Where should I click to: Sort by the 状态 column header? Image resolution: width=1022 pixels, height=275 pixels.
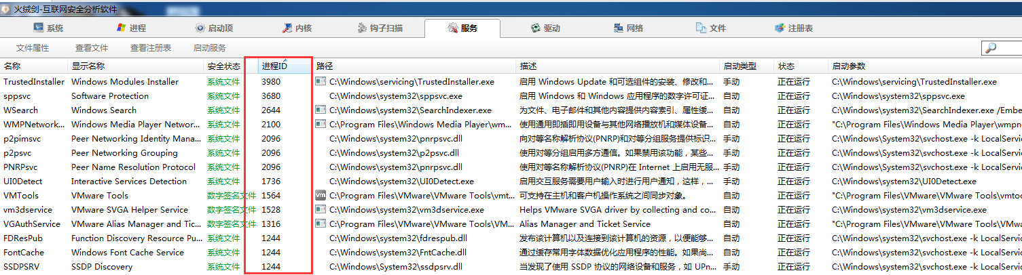(x=801, y=66)
